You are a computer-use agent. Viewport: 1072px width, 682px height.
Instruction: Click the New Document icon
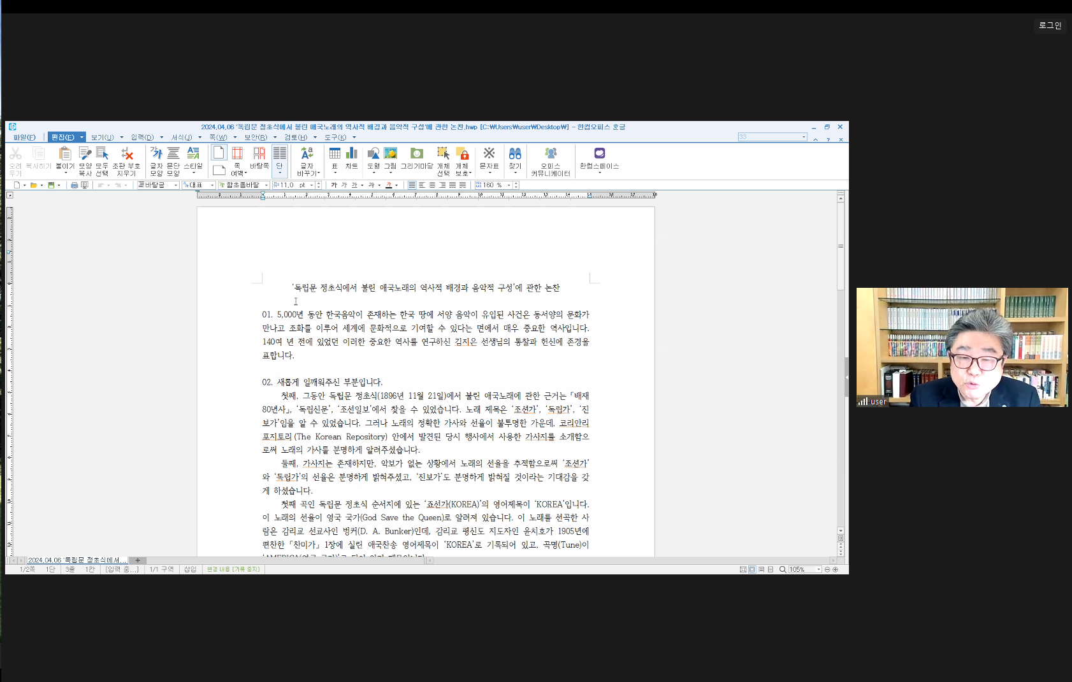[17, 185]
